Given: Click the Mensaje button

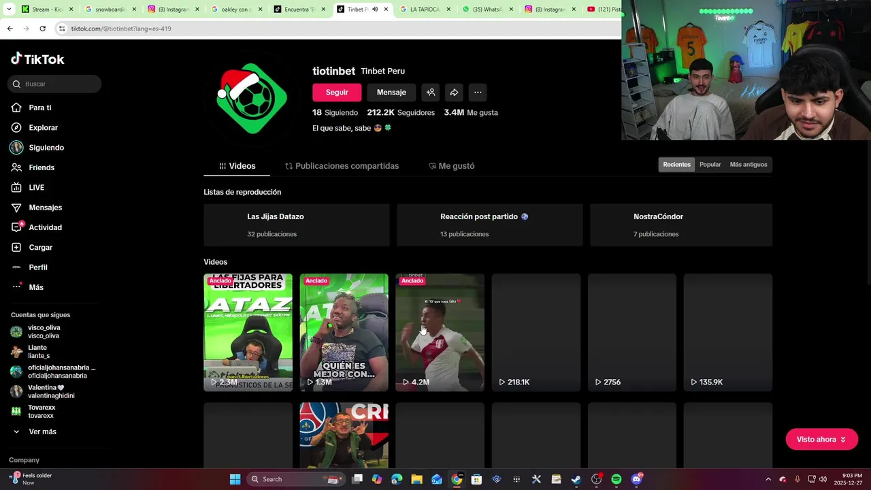Looking at the screenshot, I should click(391, 93).
